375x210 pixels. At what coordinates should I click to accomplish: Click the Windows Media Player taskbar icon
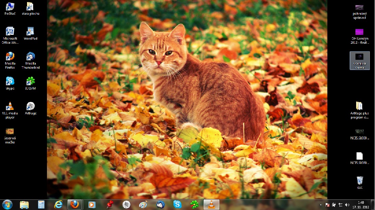[x=92, y=205]
